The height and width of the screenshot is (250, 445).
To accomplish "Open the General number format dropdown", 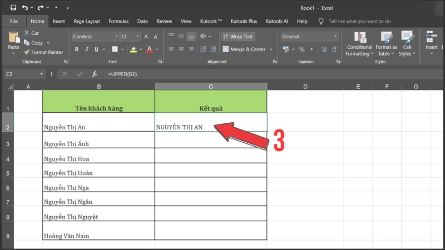I will click(x=335, y=37).
